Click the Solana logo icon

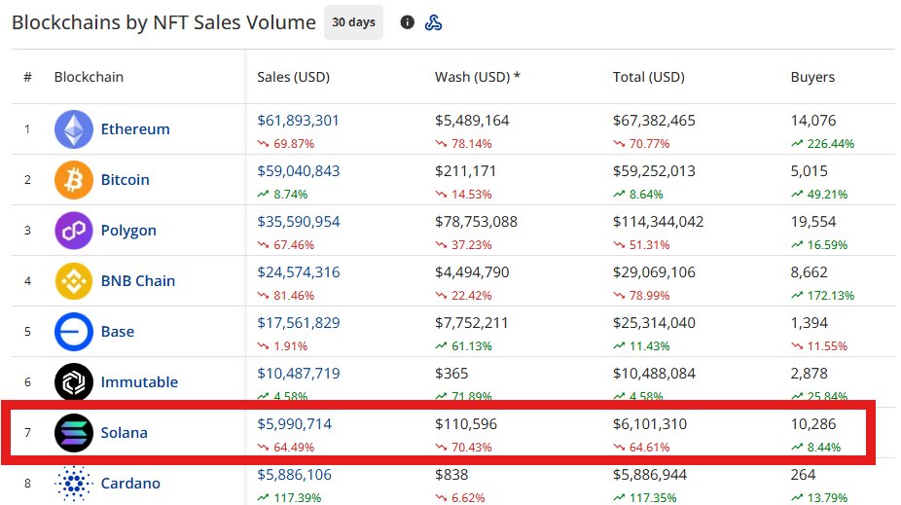[x=74, y=433]
